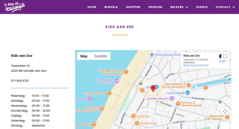Select Strandpaviljoen Zee en Zon marker
The width and height of the screenshot is (239, 129).
pos(117,81)
